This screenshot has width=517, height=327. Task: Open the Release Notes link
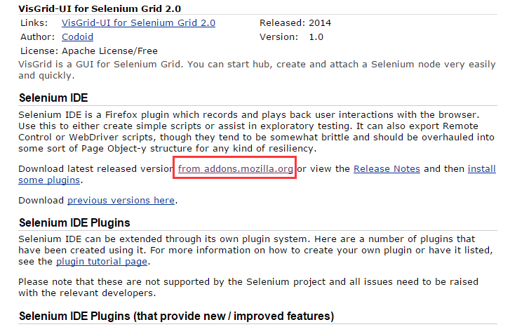coord(387,168)
